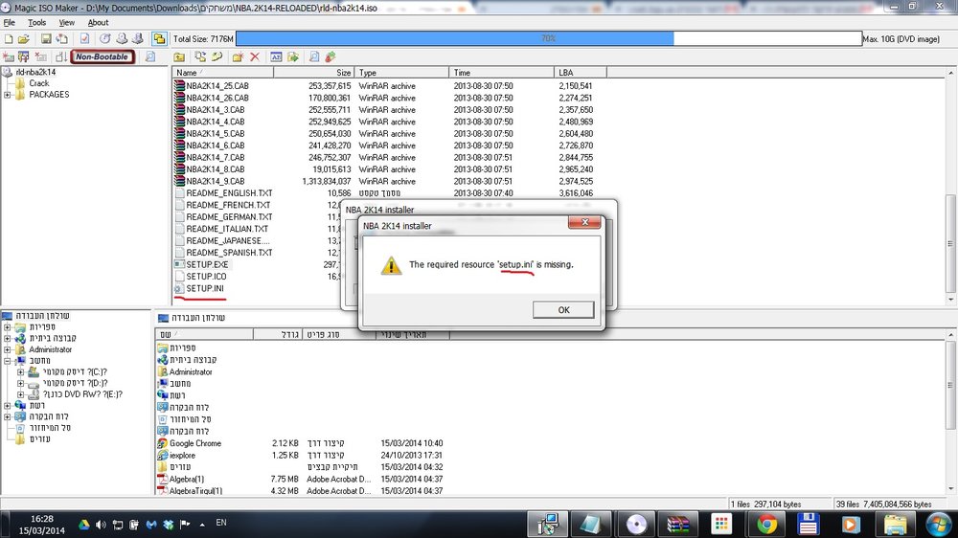Click the find-file magnifier icon in file toolbar

coord(314,56)
